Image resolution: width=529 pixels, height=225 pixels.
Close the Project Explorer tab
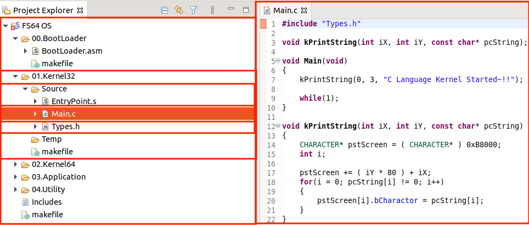pos(80,10)
